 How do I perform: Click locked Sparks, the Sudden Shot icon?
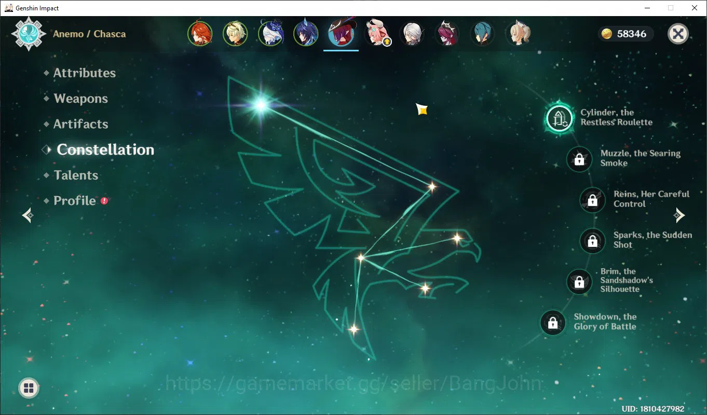tap(592, 241)
